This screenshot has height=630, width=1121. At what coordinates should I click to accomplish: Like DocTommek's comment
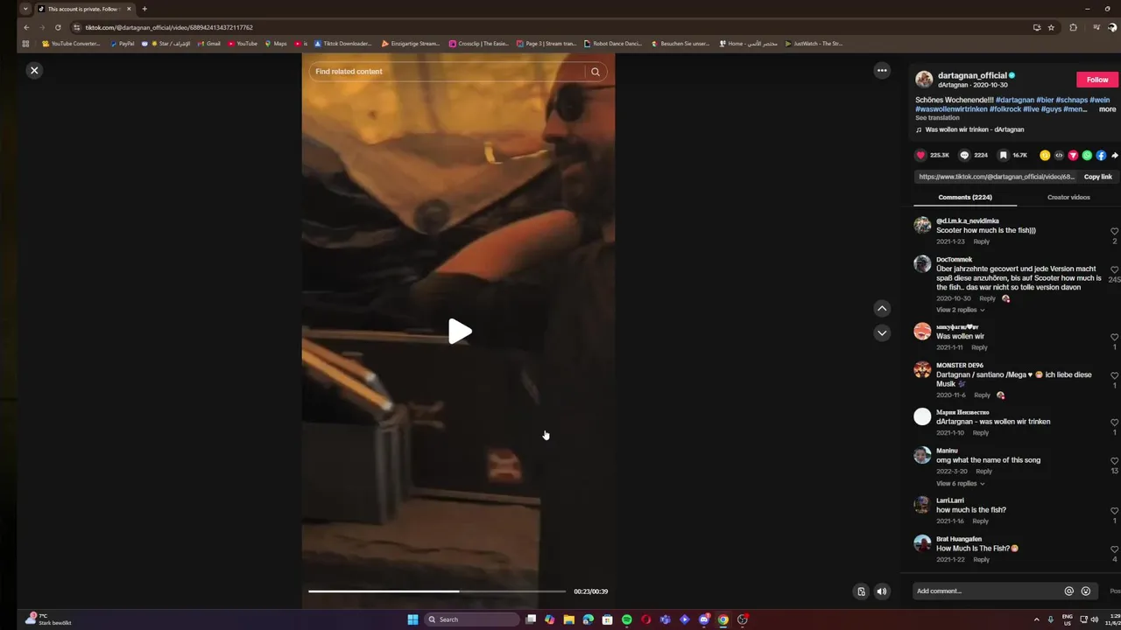click(1115, 269)
